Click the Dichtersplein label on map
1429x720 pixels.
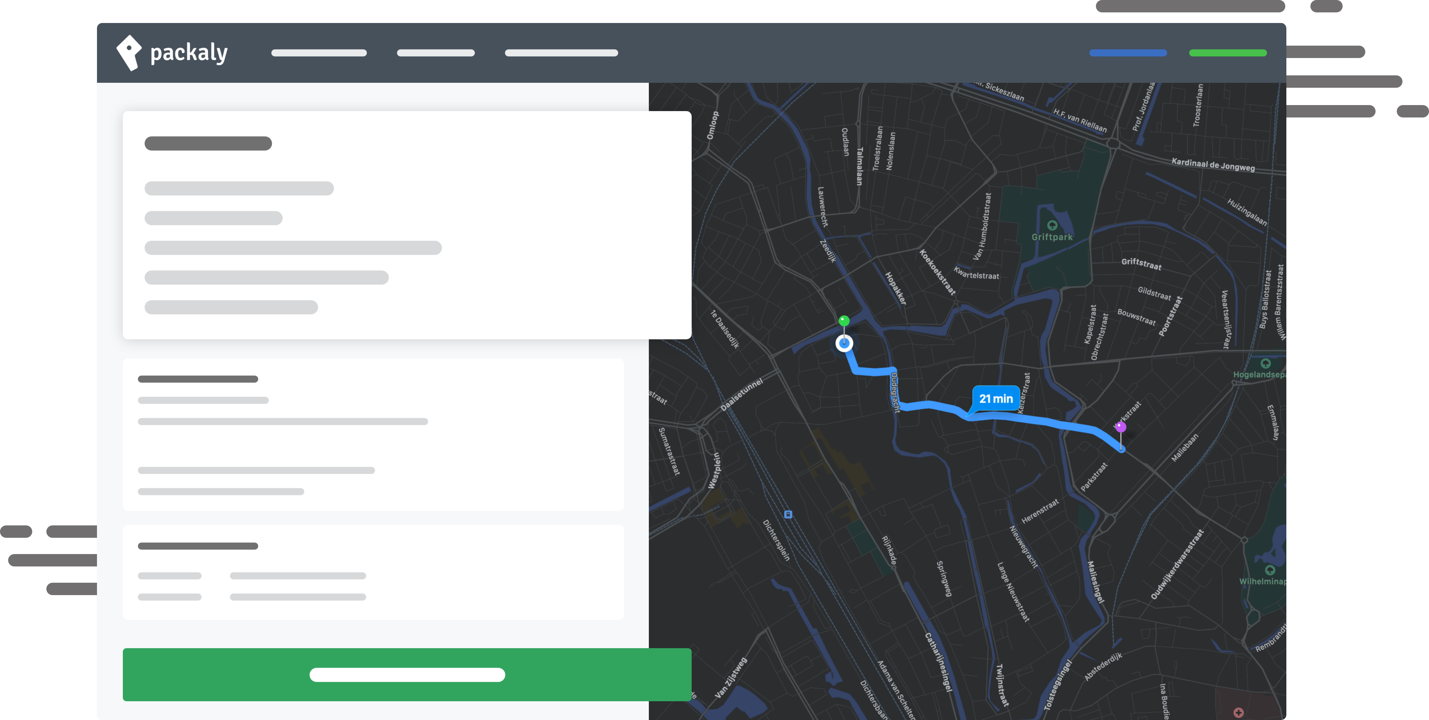coord(776,540)
